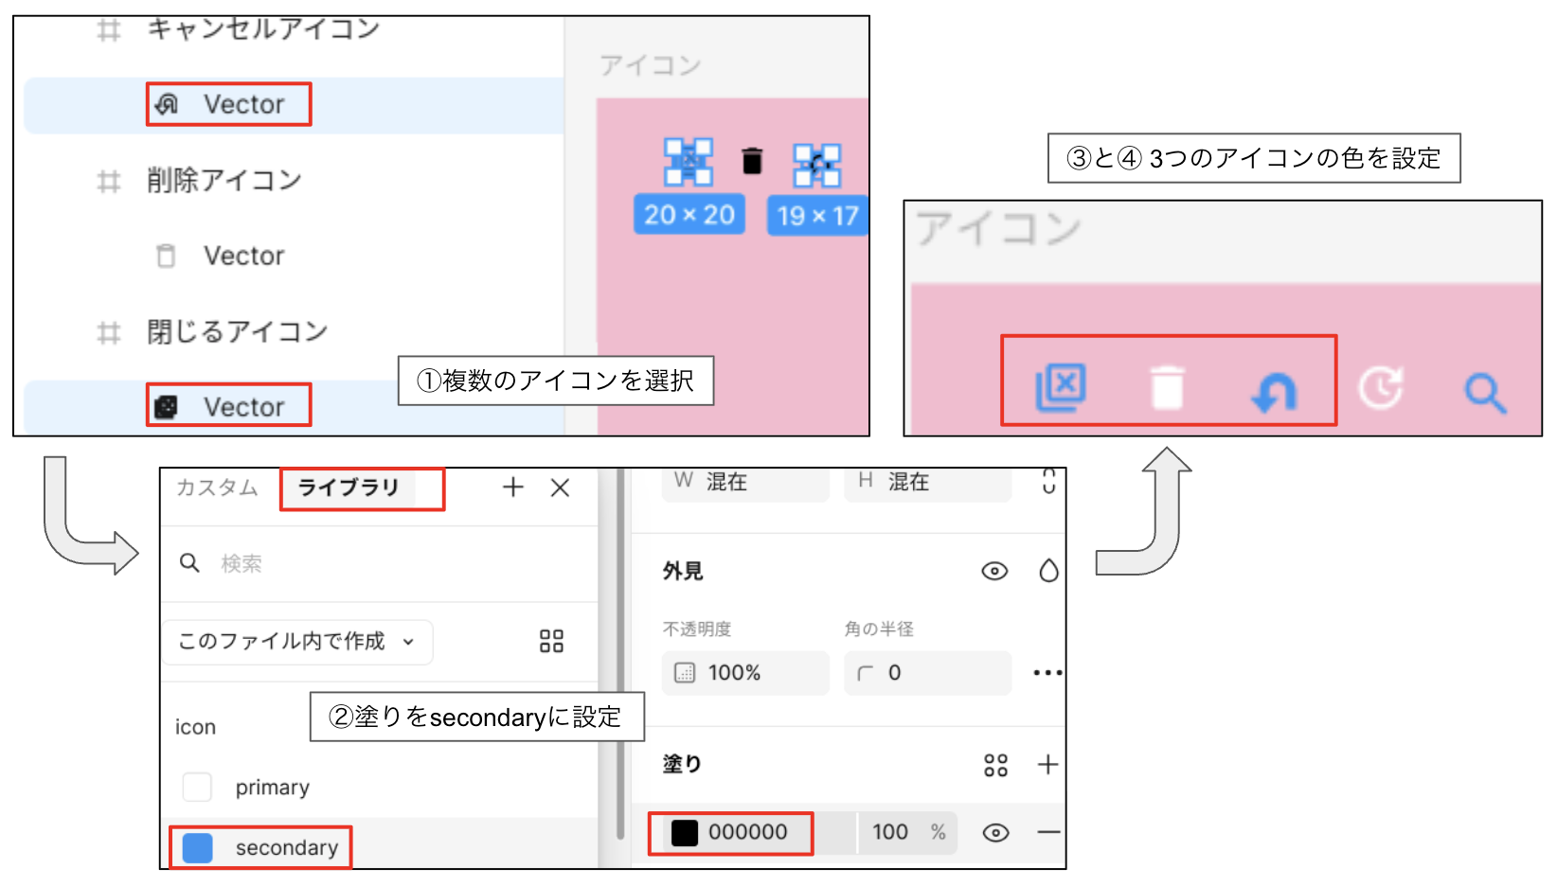Click the 000000 hex value
Screen dimensions: 1557x886
(x=748, y=833)
